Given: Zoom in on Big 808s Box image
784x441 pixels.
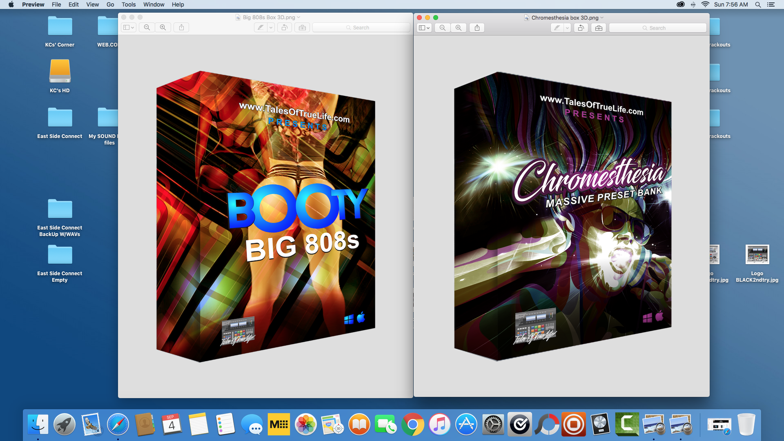Looking at the screenshot, I should 163,27.
